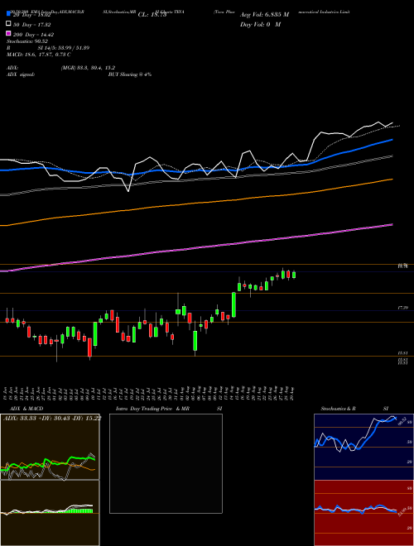The image size is (414, 546).
Task: Click the 'Avg Vol: 6.835 M' text
Action: point(264,15)
